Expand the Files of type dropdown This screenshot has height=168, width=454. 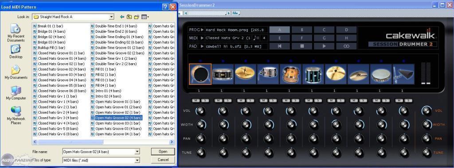[x=137, y=160]
